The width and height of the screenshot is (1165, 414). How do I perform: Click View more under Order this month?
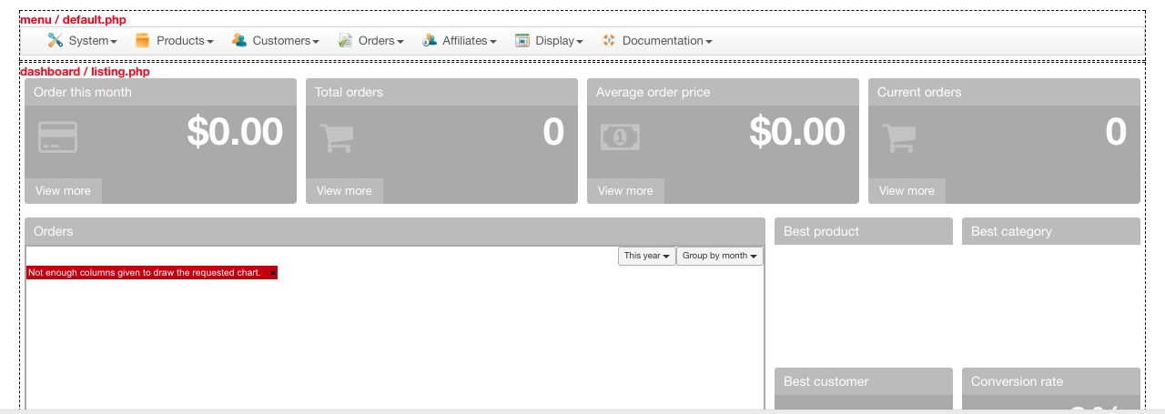click(x=63, y=191)
